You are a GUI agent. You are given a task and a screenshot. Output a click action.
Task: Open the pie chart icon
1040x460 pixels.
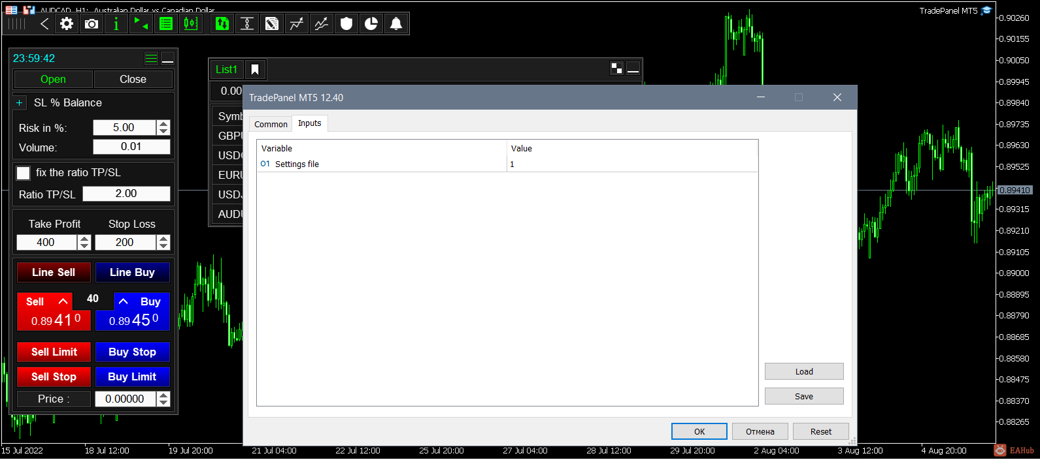371,24
